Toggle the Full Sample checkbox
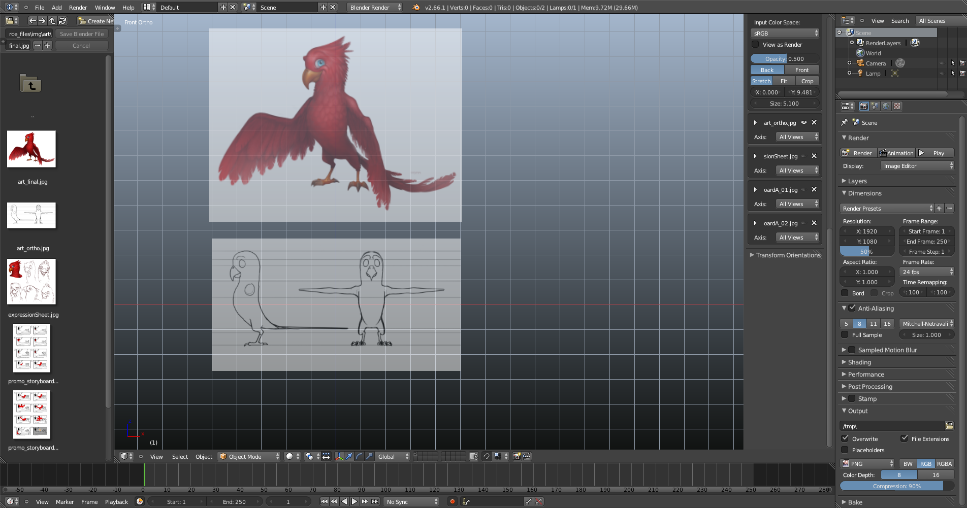 [x=845, y=335]
